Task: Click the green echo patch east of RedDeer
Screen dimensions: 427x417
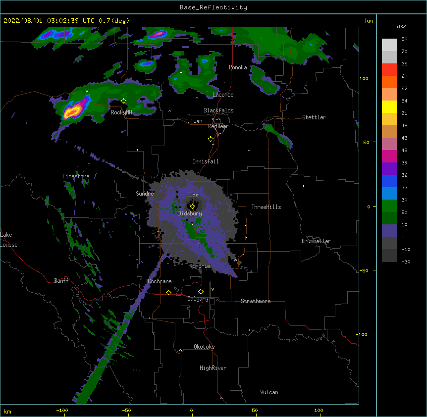Action: [278, 135]
